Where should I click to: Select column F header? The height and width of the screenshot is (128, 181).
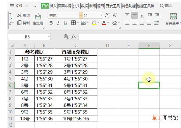point(149,45)
